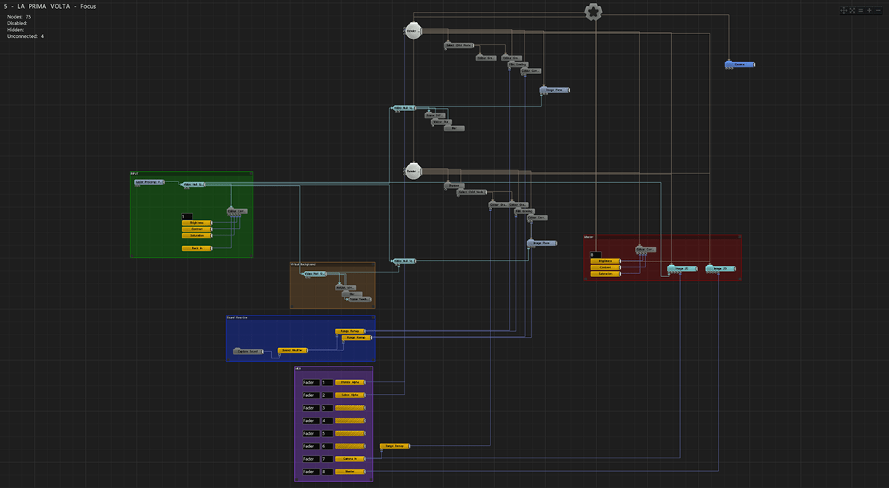Image resolution: width=889 pixels, height=488 pixels.
Task: Click the value field showing 0 in Master
Action: click(x=596, y=255)
